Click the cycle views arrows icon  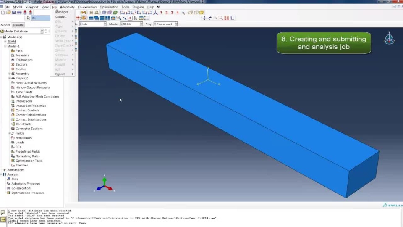coord(232,18)
